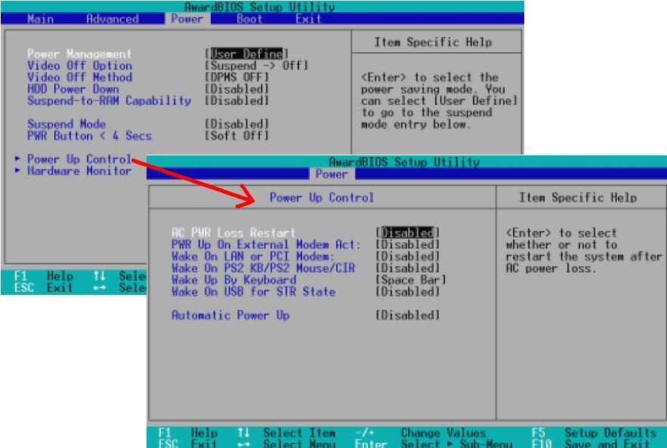Viewport: 667px width, 448px height.
Task: Change the Space Bar value
Action: coord(410,280)
